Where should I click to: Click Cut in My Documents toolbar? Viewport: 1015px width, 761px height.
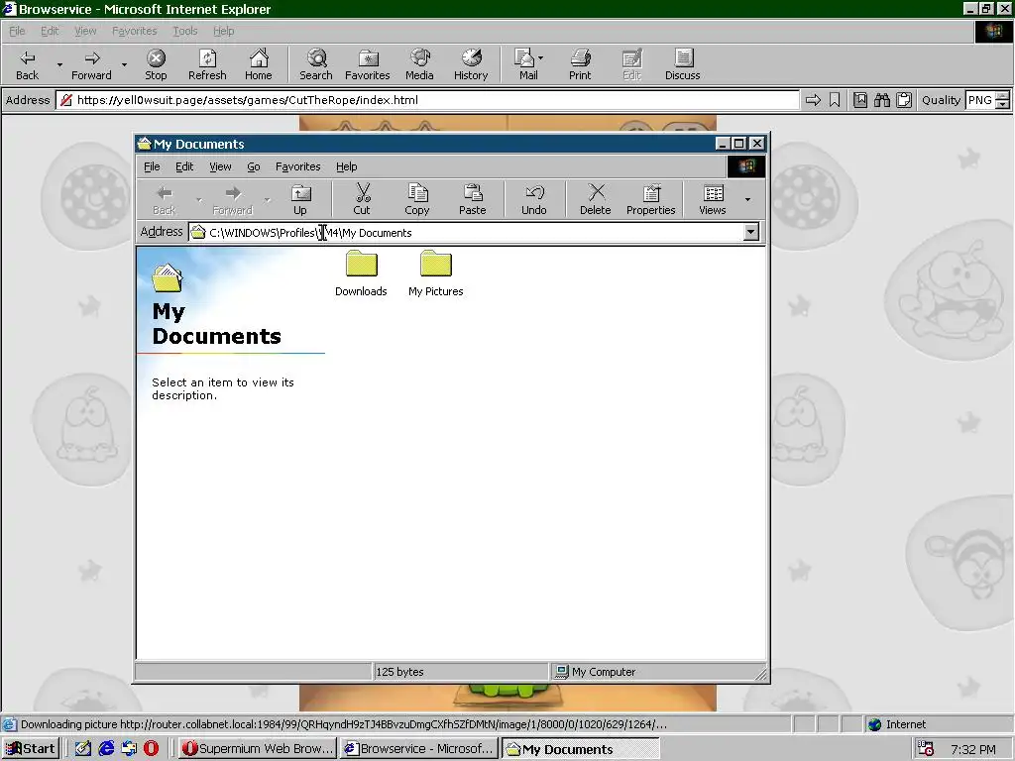[362, 199]
